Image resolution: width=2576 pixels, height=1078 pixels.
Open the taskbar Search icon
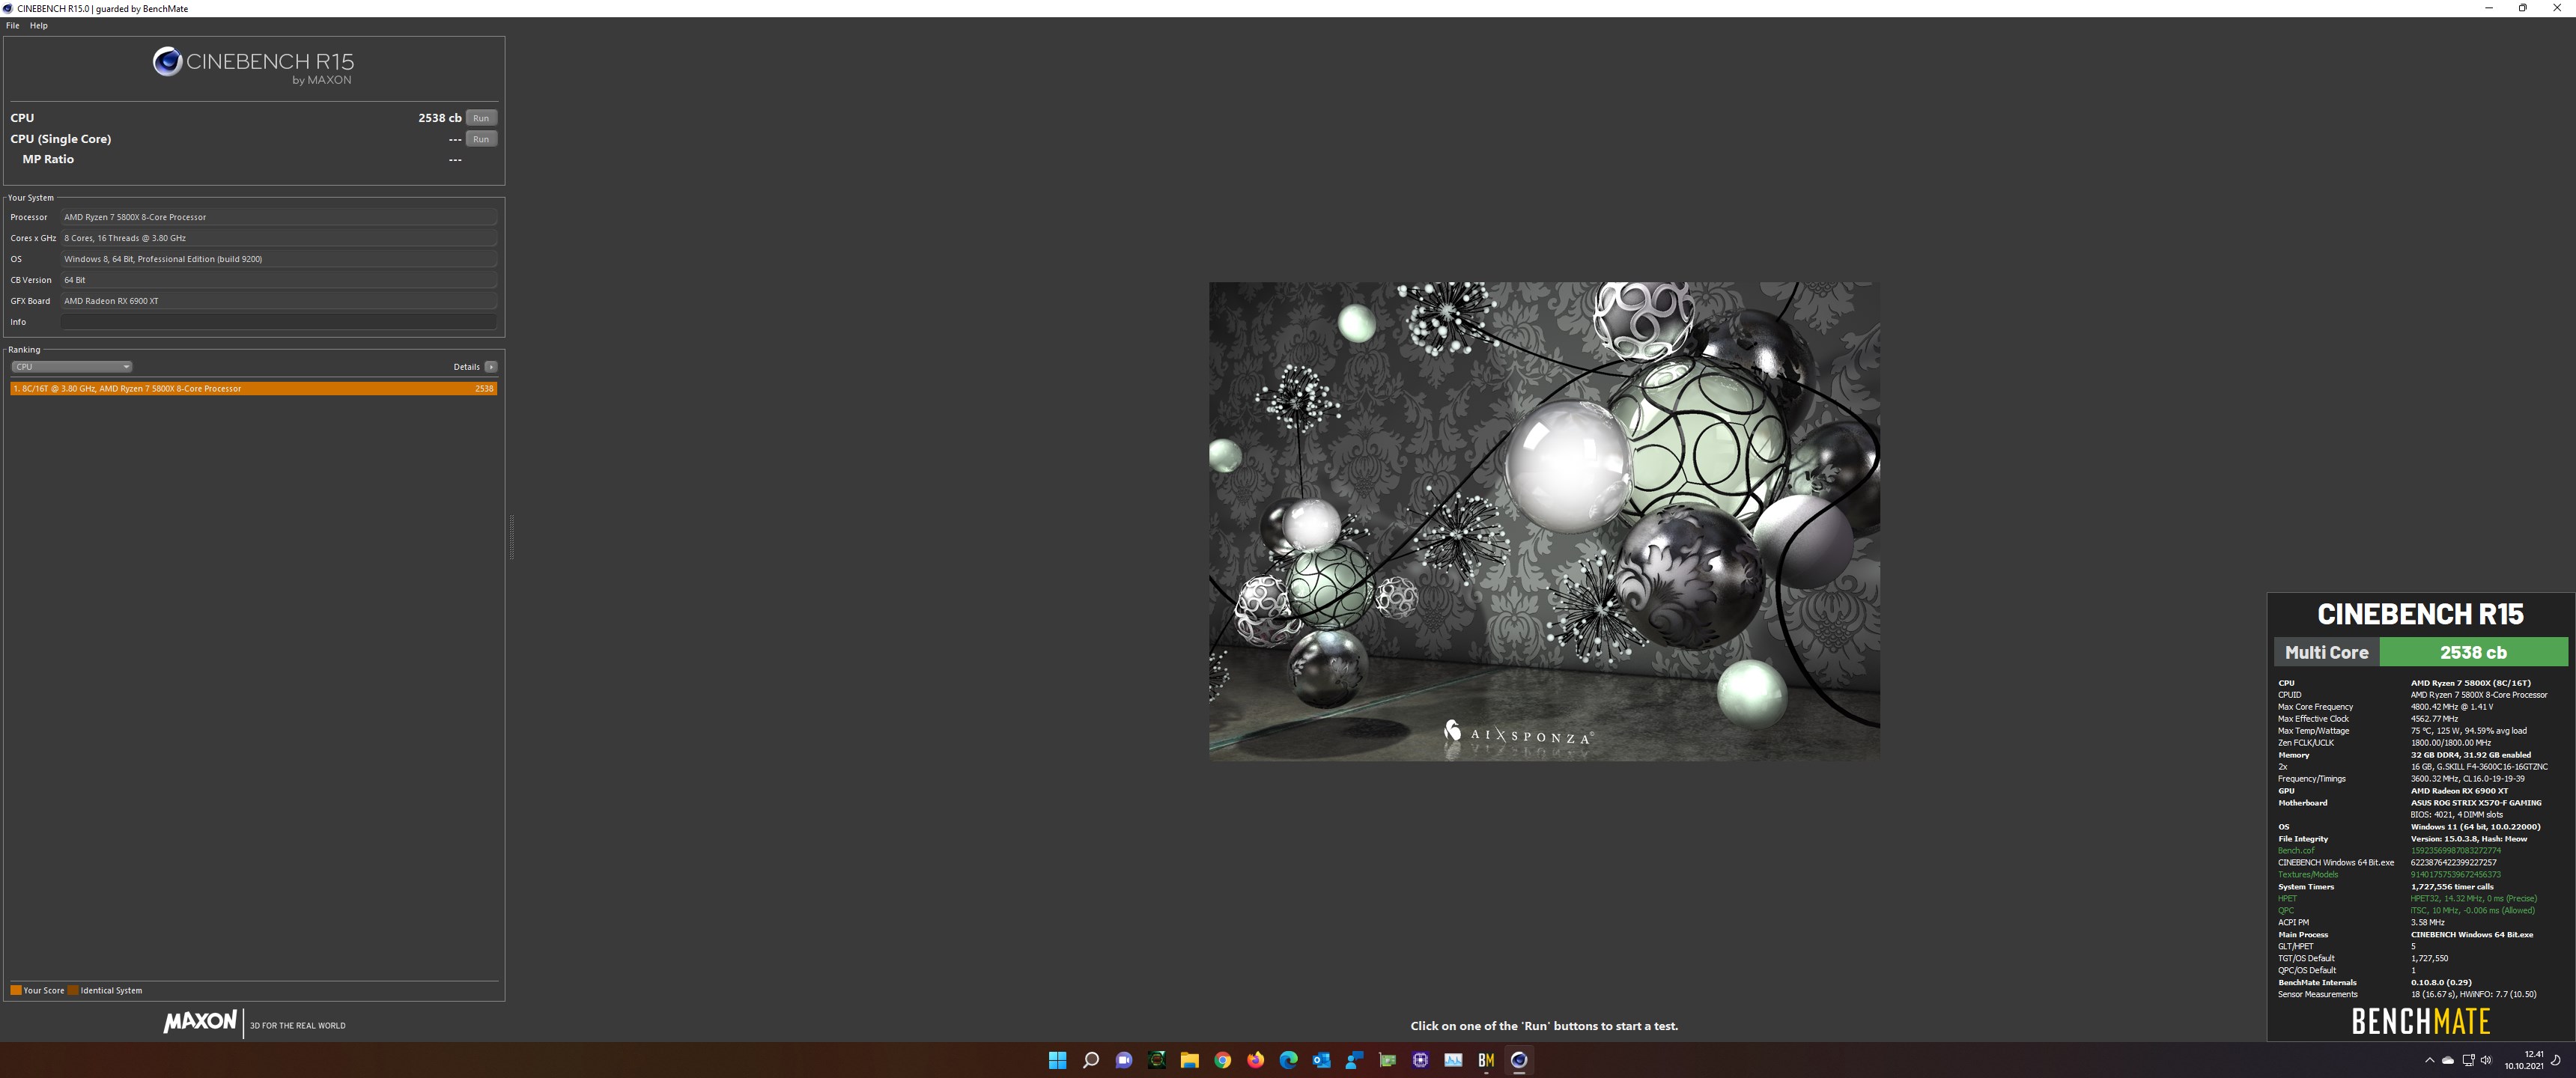[x=1090, y=1060]
